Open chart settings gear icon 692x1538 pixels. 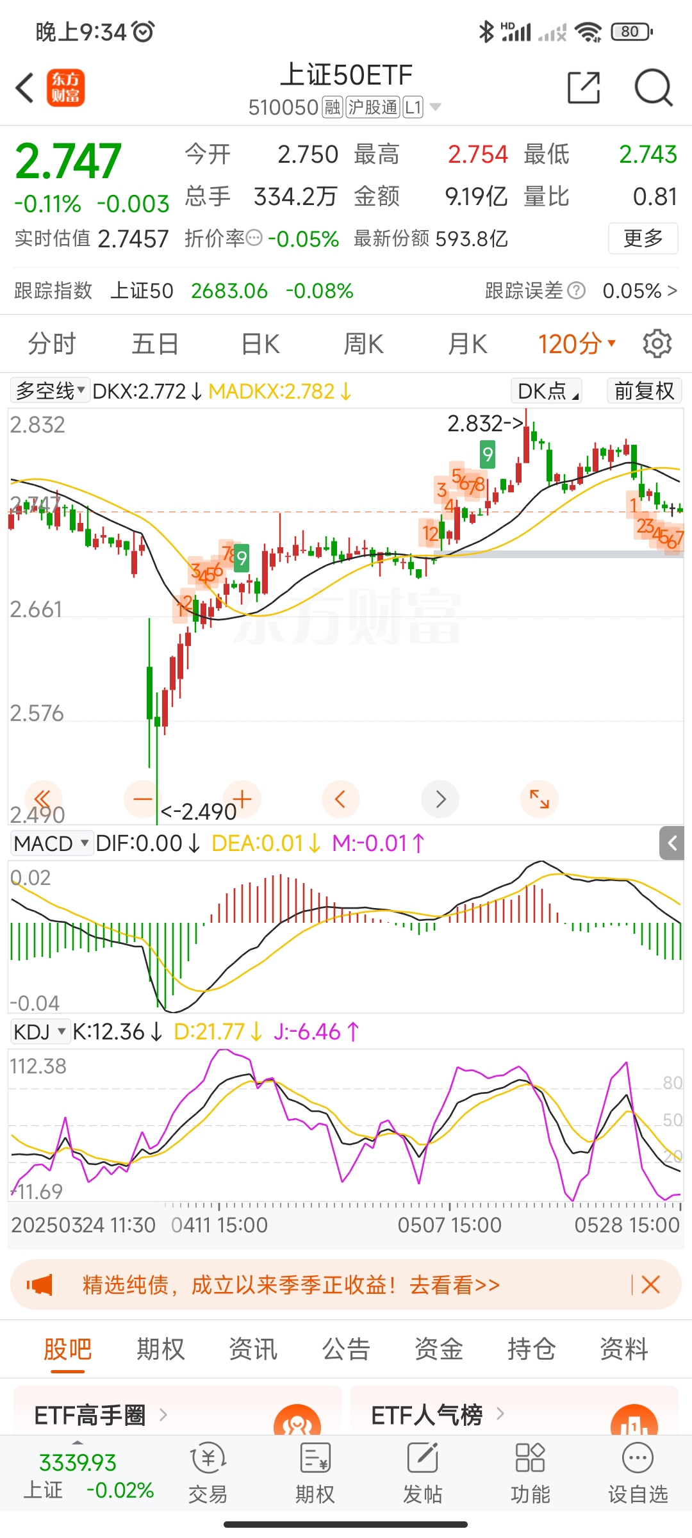click(x=657, y=344)
